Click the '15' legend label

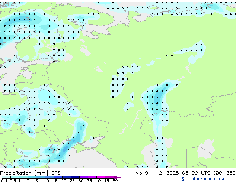pyautogui.click(x=55, y=181)
